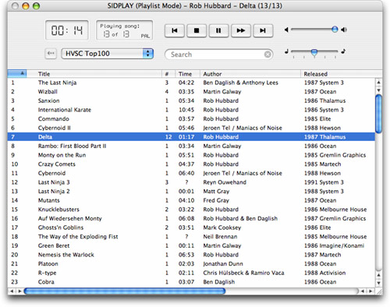390x307 pixels.
Task: Click author Jonathan Dunn cell
Action: click(223, 264)
